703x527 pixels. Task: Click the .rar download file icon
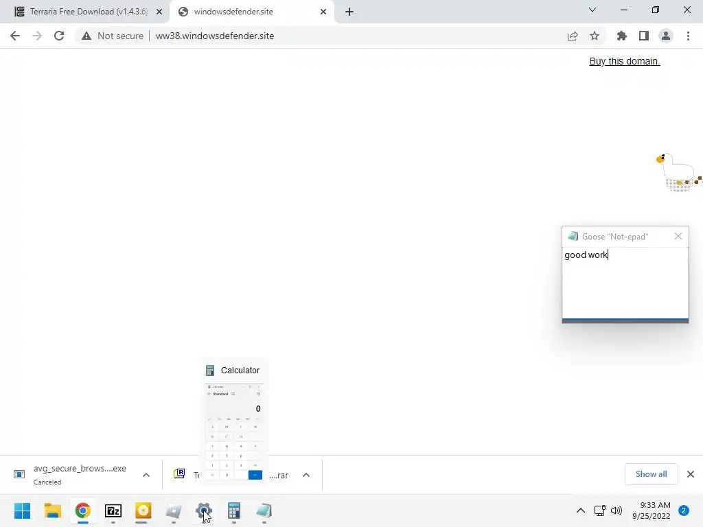[179, 473]
